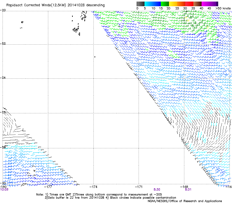Viewport: 232px width, 203px height.
Task: Click the note line 'Times are GMT'
Action: (x=61, y=195)
